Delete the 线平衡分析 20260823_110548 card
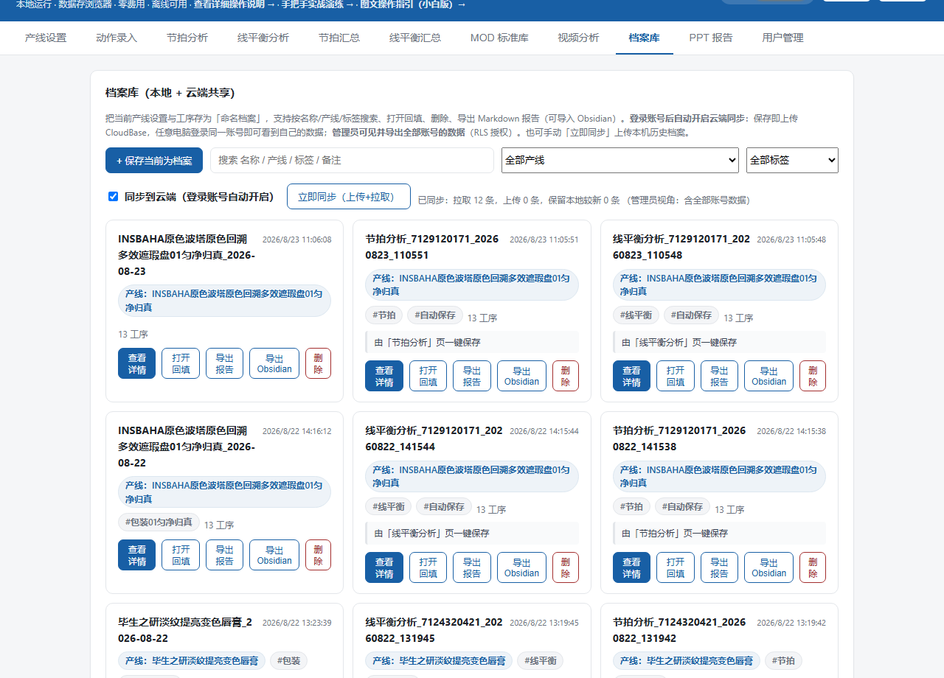 point(813,376)
